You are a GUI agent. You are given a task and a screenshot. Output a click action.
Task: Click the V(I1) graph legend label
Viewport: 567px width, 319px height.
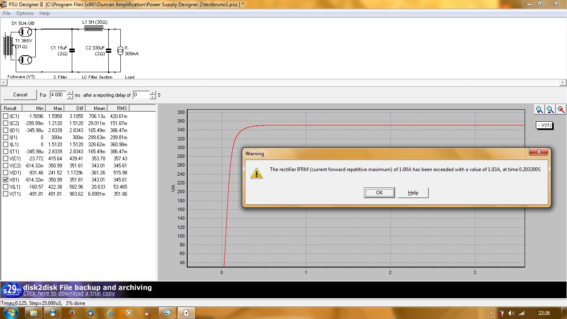544,125
